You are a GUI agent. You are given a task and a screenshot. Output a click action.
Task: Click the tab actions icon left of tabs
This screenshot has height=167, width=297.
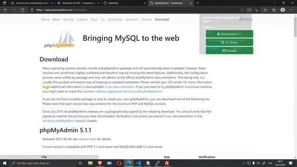[x=5, y=3]
